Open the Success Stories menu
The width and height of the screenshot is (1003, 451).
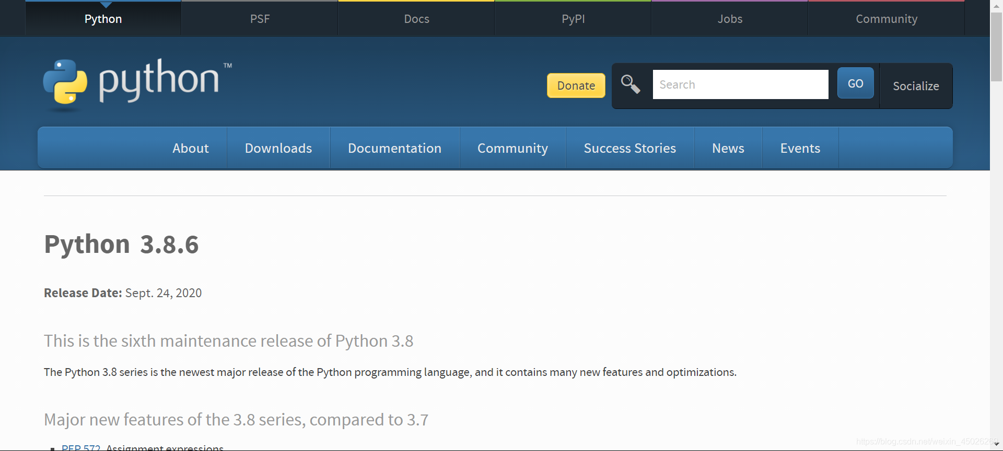tap(630, 148)
